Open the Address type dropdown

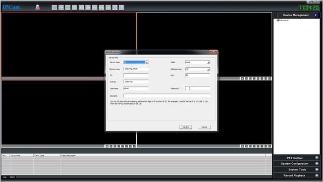208,69
